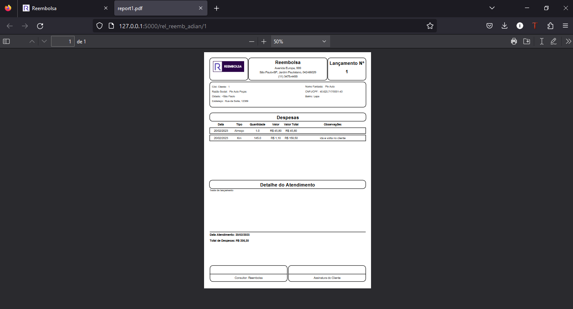The height and width of the screenshot is (309, 573).
Task: Select the Text selection tool
Action: 542,41
